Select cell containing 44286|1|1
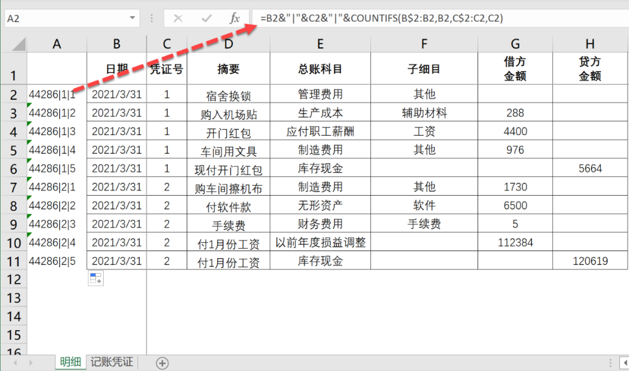 tap(56, 94)
